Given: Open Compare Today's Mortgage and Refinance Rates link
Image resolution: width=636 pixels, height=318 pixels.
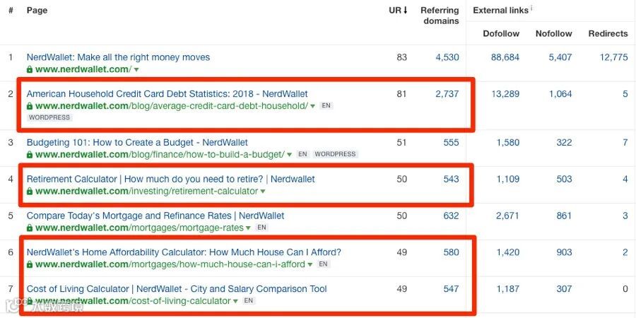Looking at the screenshot, I should tap(155, 216).
